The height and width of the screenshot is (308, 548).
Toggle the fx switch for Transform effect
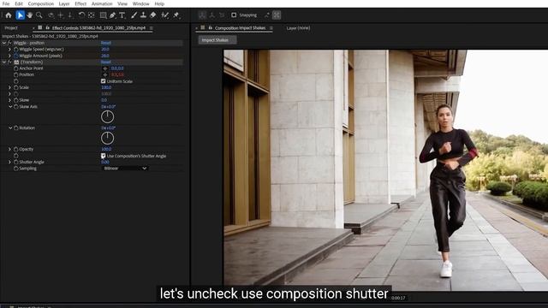tap(9, 62)
